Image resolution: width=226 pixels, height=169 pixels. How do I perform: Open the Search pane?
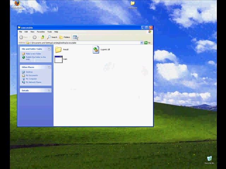[52, 37]
